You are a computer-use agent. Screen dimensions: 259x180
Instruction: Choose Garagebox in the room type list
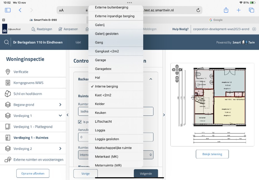tap(103, 69)
